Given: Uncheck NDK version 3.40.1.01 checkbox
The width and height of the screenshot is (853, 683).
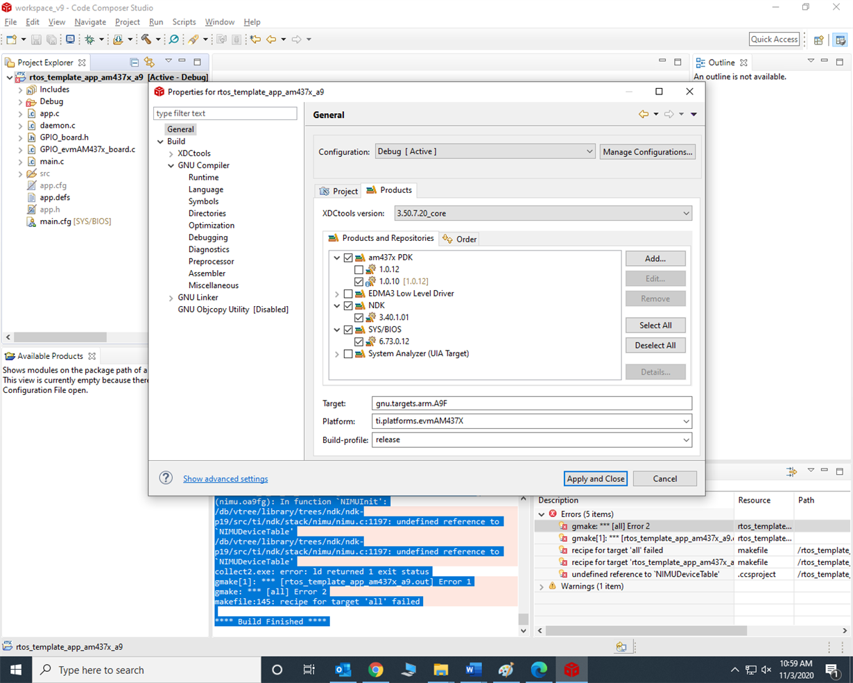Looking at the screenshot, I should coord(359,317).
